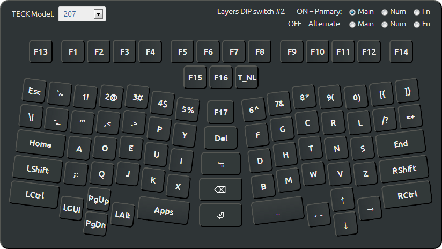Viewport: 442px width, 249px height.
Task: Click the Backspace key icon
Action: click(x=220, y=189)
